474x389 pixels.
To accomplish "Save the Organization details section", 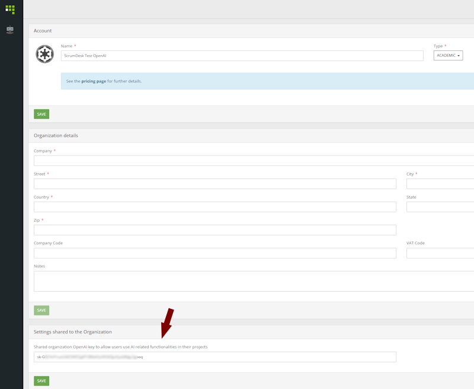I will pyautogui.click(x=41, y=310).
